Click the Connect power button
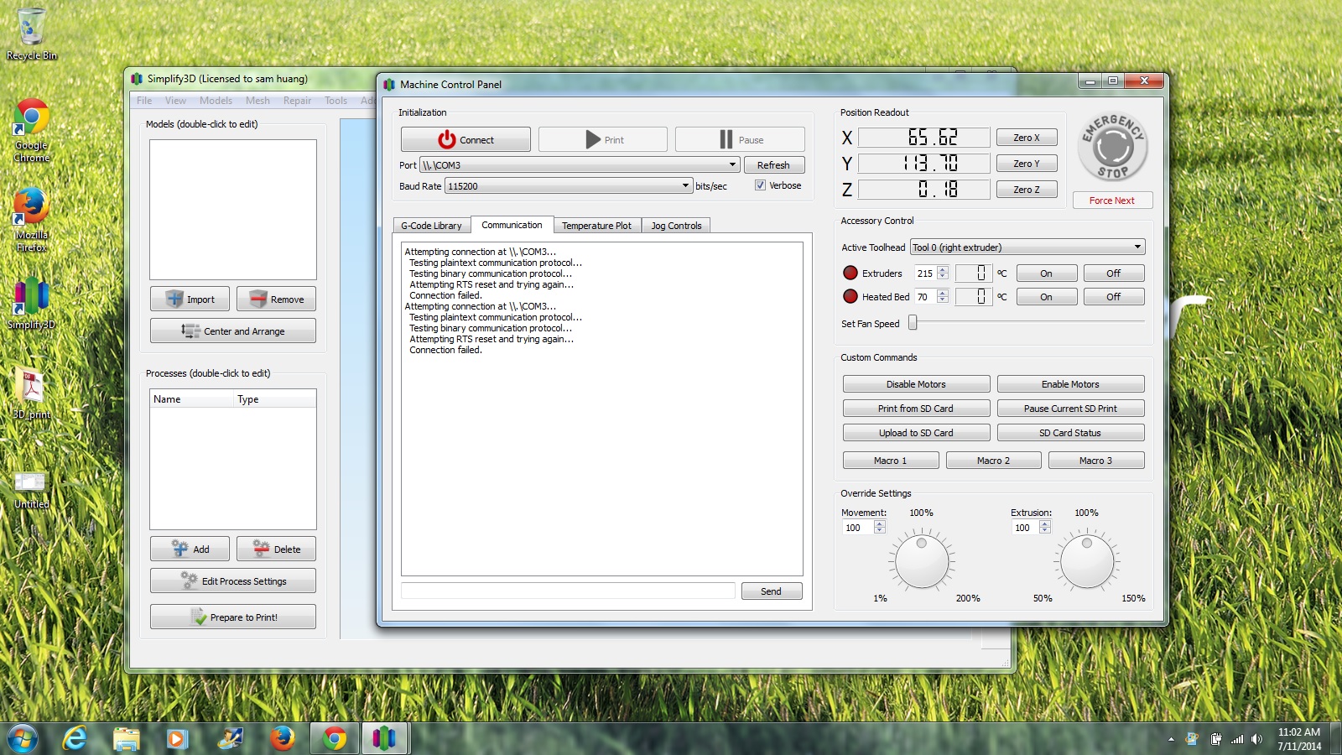This screenshot has width=1342, height=755. [x=466, y=139]
